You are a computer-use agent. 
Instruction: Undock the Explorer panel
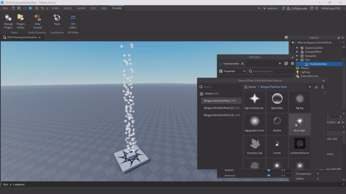pos(339,38)
